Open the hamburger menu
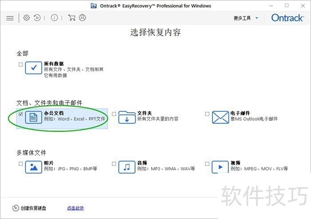Viewport: 311px width, 219px height. 10,18
